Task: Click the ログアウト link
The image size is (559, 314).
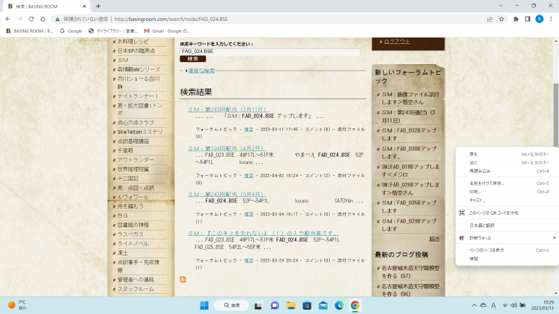Action: coord(397,41)
